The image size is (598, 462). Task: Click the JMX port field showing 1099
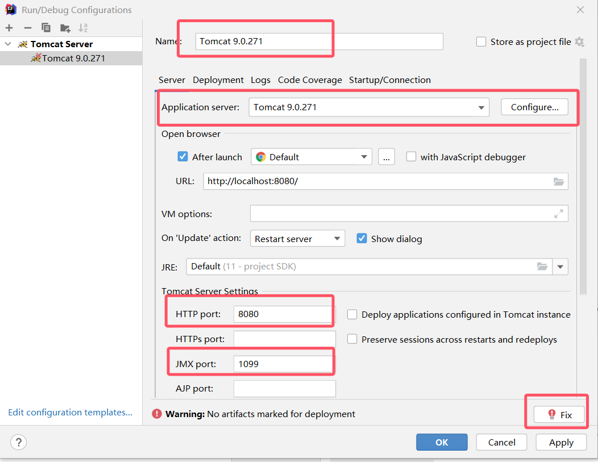(285, 364)
